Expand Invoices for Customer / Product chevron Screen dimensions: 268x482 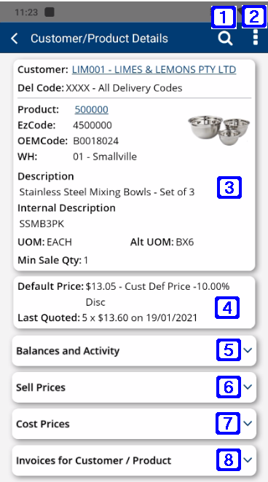tap(248, 460)
